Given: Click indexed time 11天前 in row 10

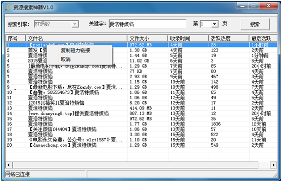Looking at the screenshot, I should (x=177, y=92).
